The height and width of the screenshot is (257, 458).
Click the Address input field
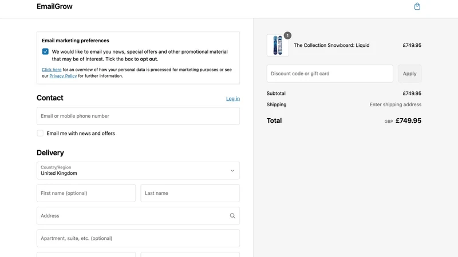click(138, 216)
